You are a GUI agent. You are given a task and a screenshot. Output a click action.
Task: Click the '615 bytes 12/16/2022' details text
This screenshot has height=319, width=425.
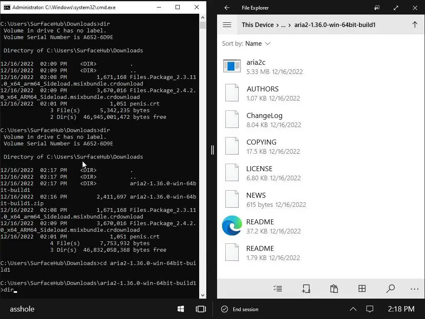click(x=276, y=205)
